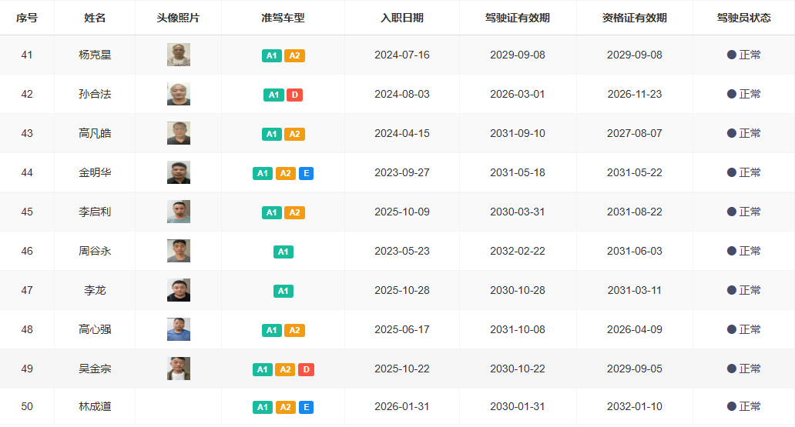This screenshot has width=795, height=427.
Task: Click the A1 badge for 周谷永
Action: point(283,252)
